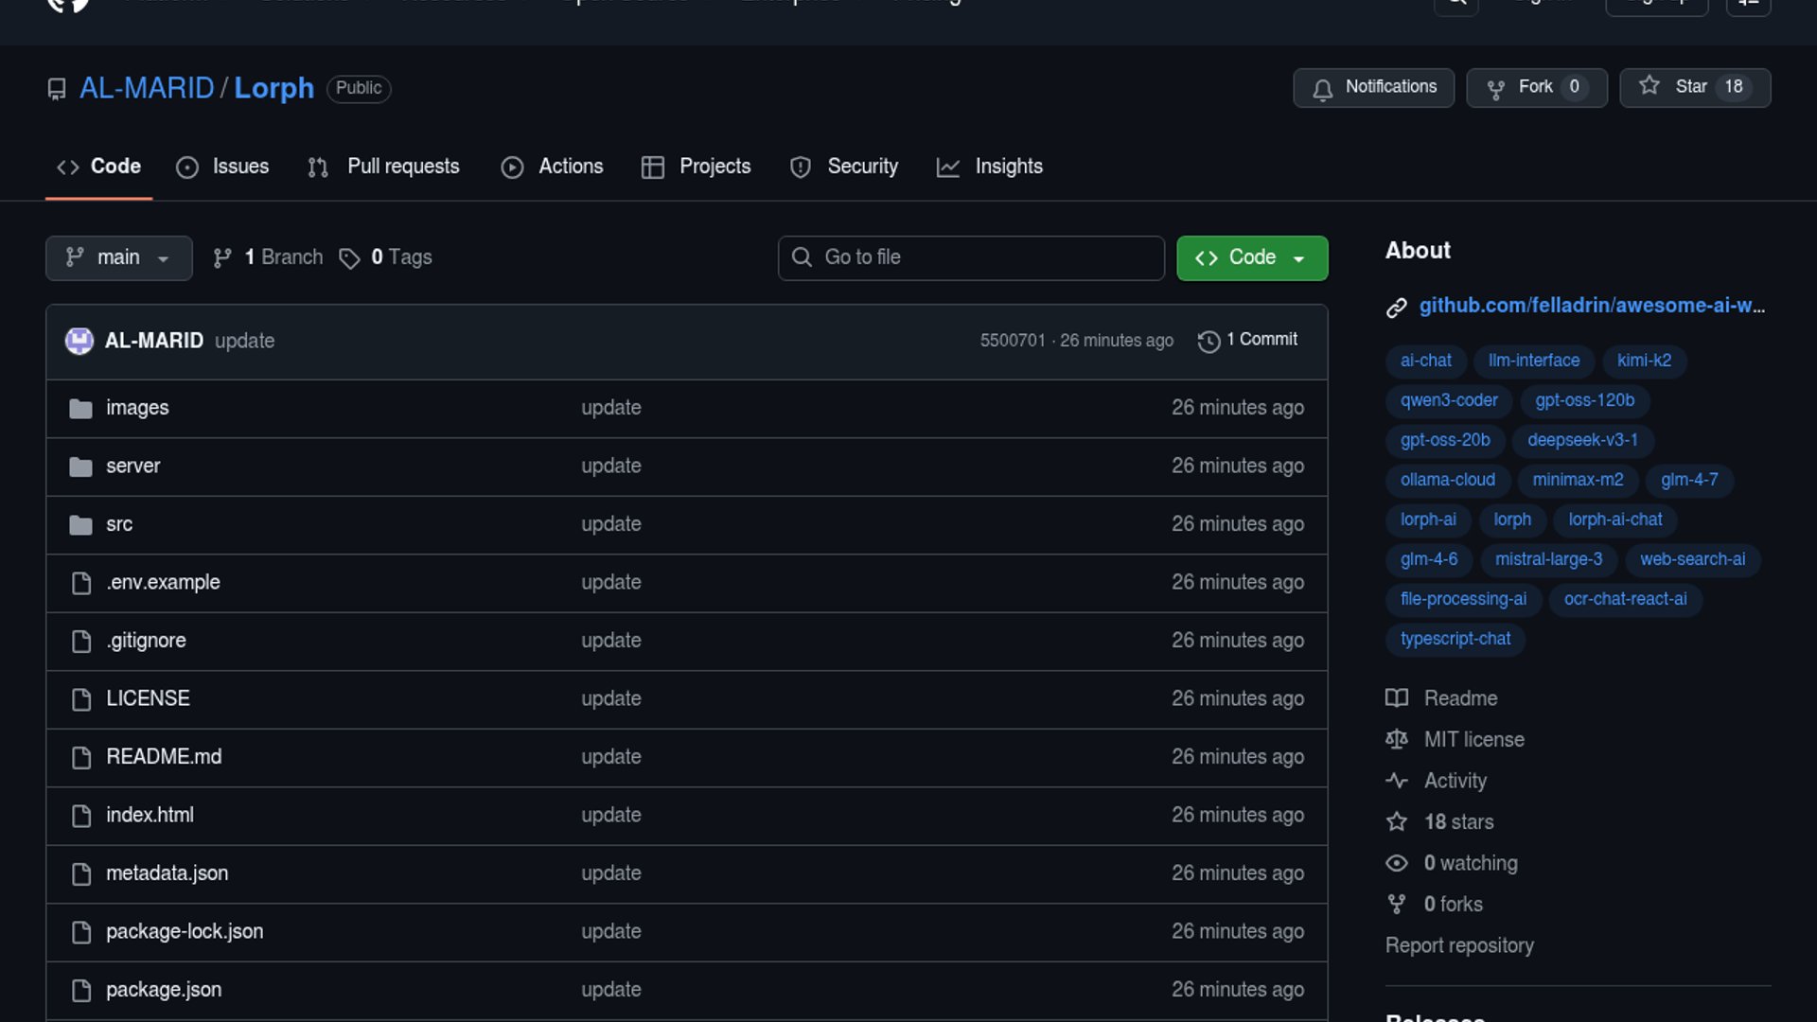Jump to the Readme link
The width and height of the screenshot is (1817, 1022).
click(x=1441, y=699)
